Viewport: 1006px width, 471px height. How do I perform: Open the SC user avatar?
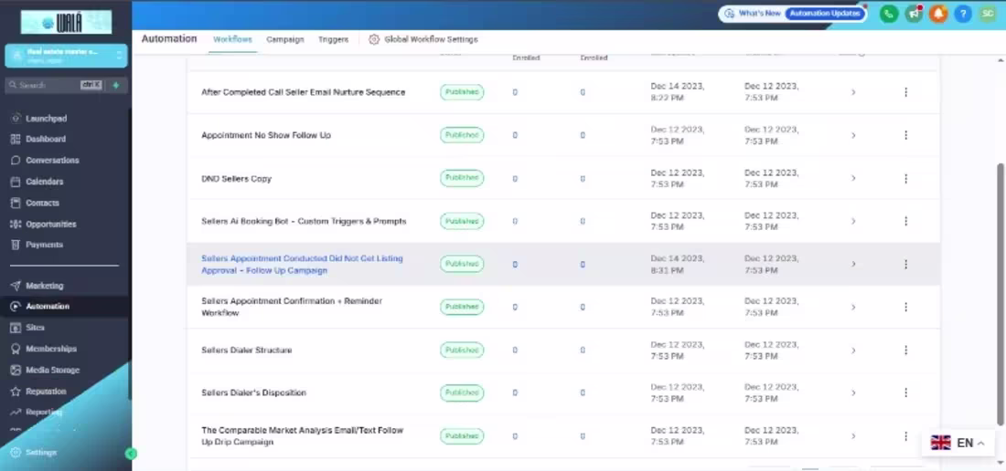pyautogui.click(x=988, y=14)
